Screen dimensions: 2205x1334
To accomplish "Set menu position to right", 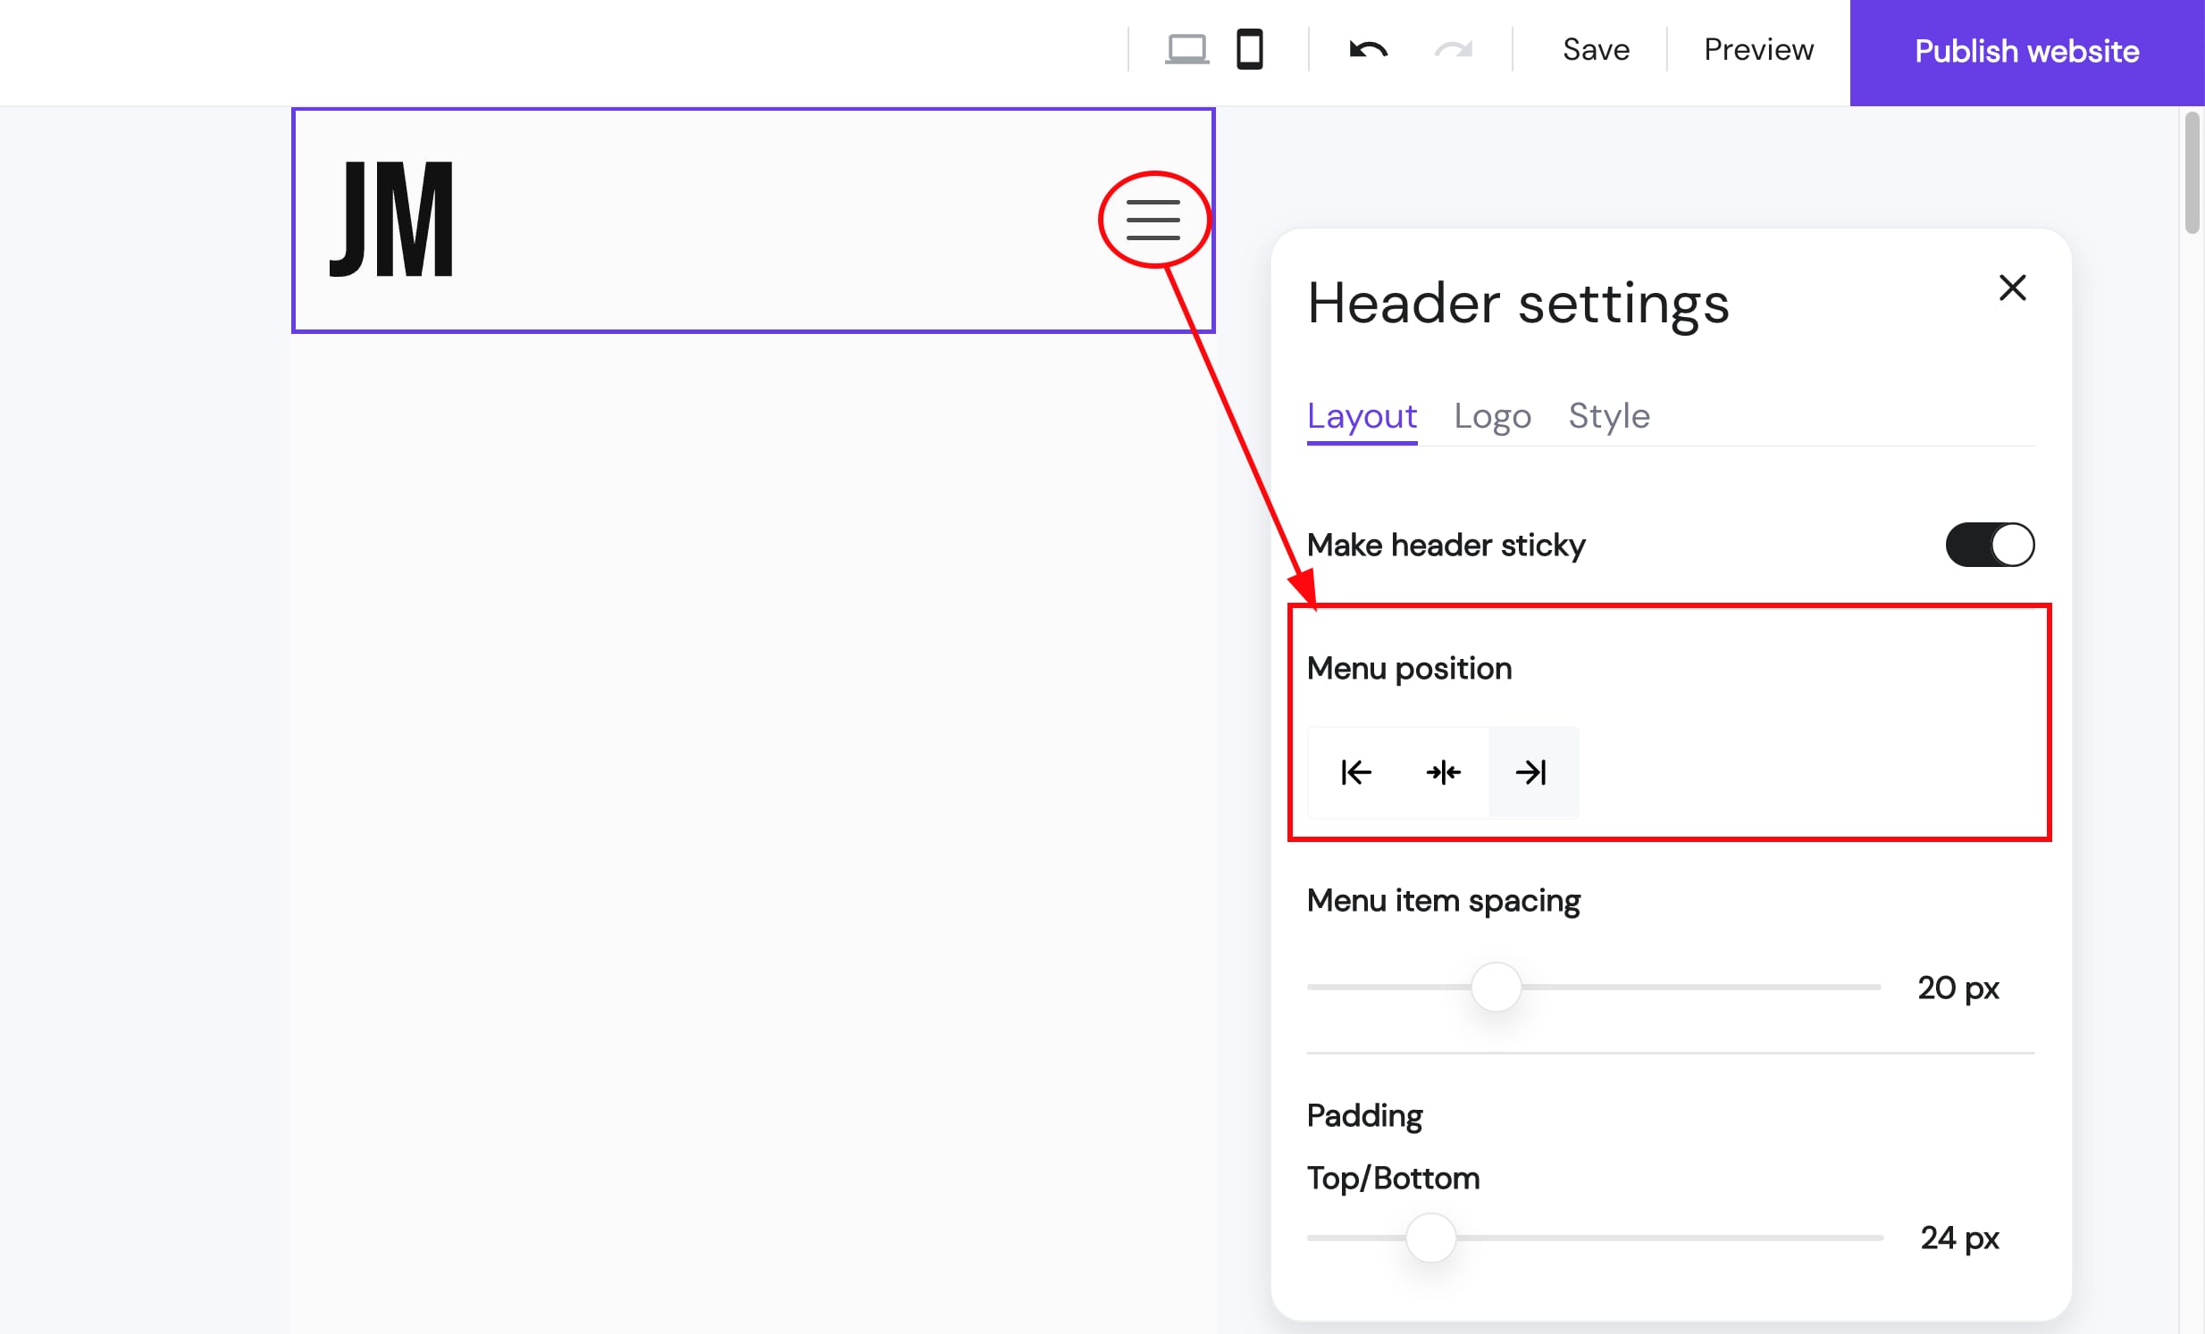I will click(1532, 772).
